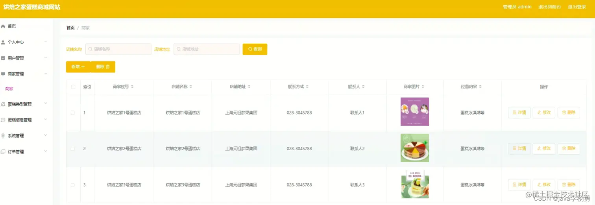Select the checkbox for row 3

pyautogui.click(x=73, y=185)
